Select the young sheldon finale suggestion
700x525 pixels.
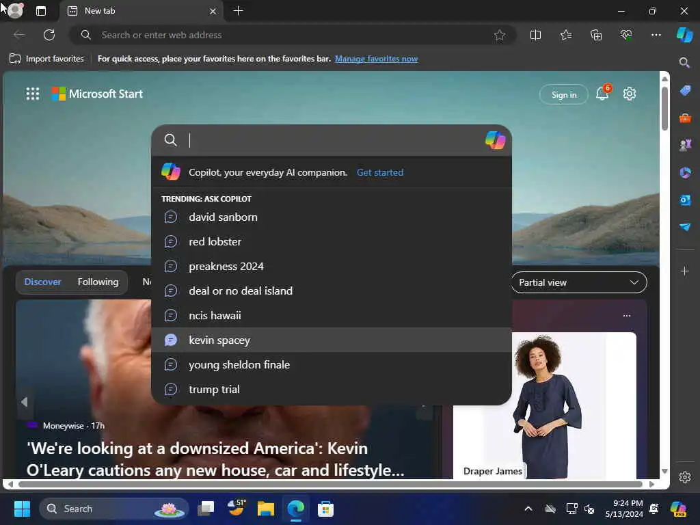coord(332,364)
